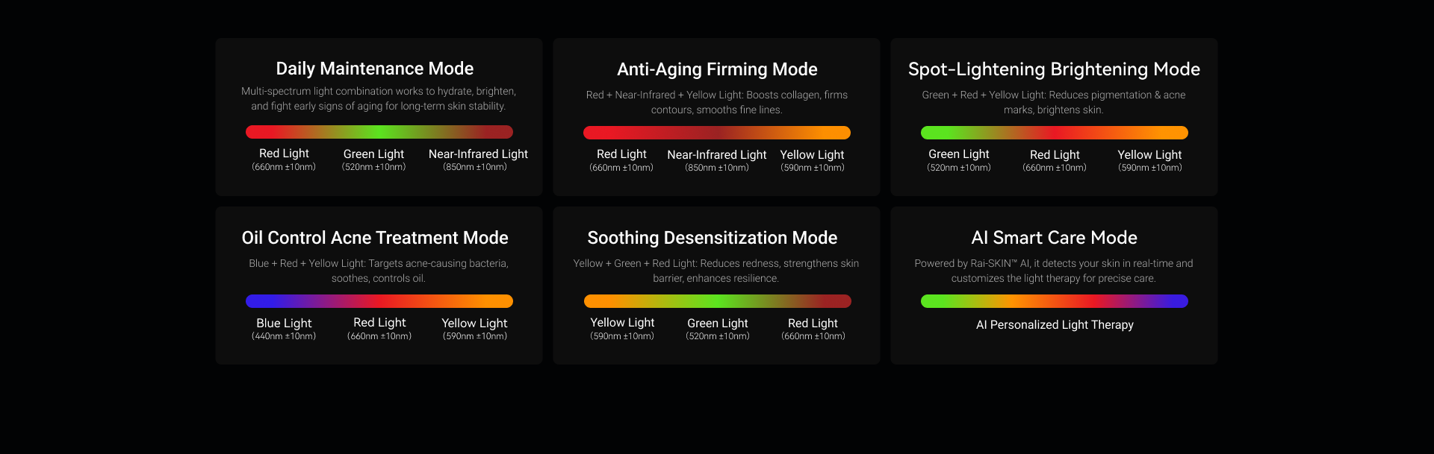The width and height of the screenshot is (1434, 454).
Task: Click the Soothing Desensitization gradient bar
Action: (x=717, y=301)
